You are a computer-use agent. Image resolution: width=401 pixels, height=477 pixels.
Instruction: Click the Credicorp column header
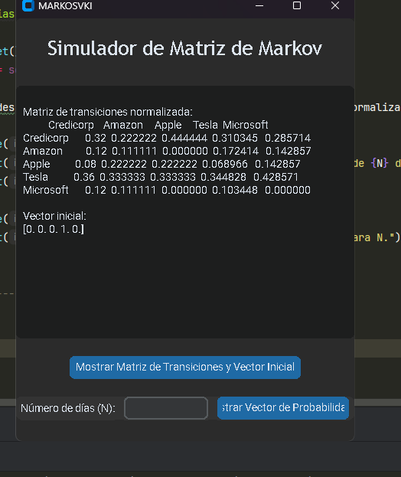(71, 125)
